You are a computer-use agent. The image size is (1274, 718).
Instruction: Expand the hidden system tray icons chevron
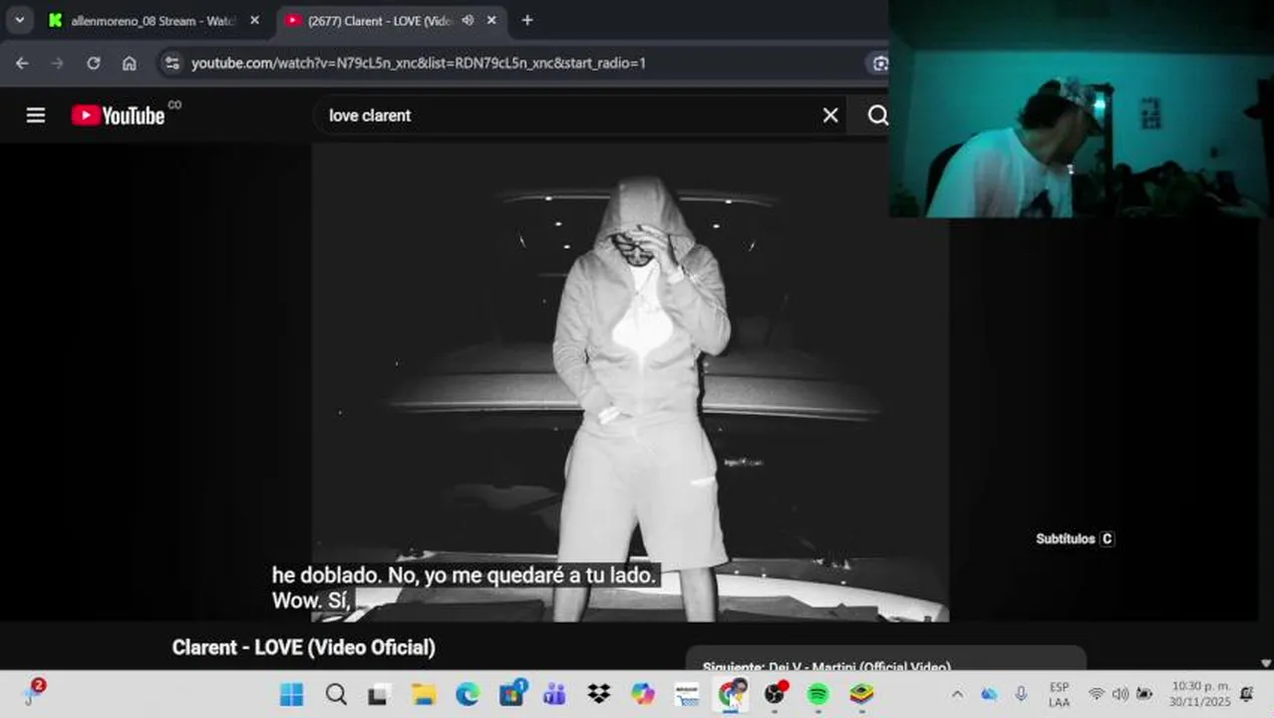click(x=957, y=694)
